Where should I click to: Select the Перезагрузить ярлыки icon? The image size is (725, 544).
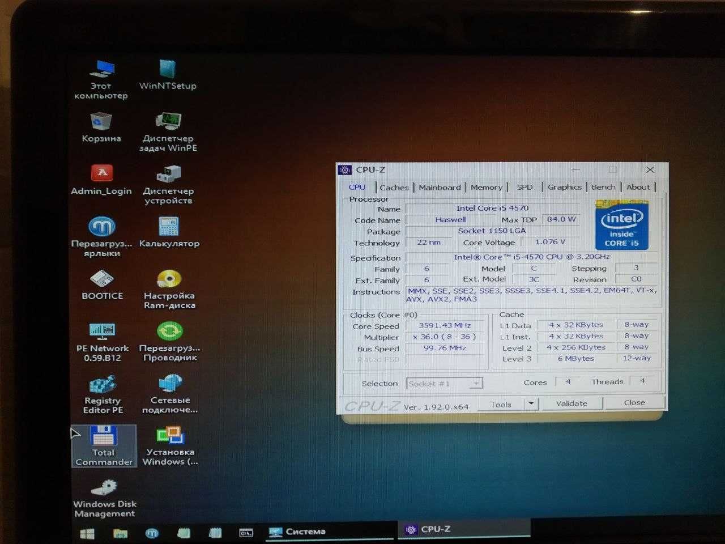[x=101, y=237]
